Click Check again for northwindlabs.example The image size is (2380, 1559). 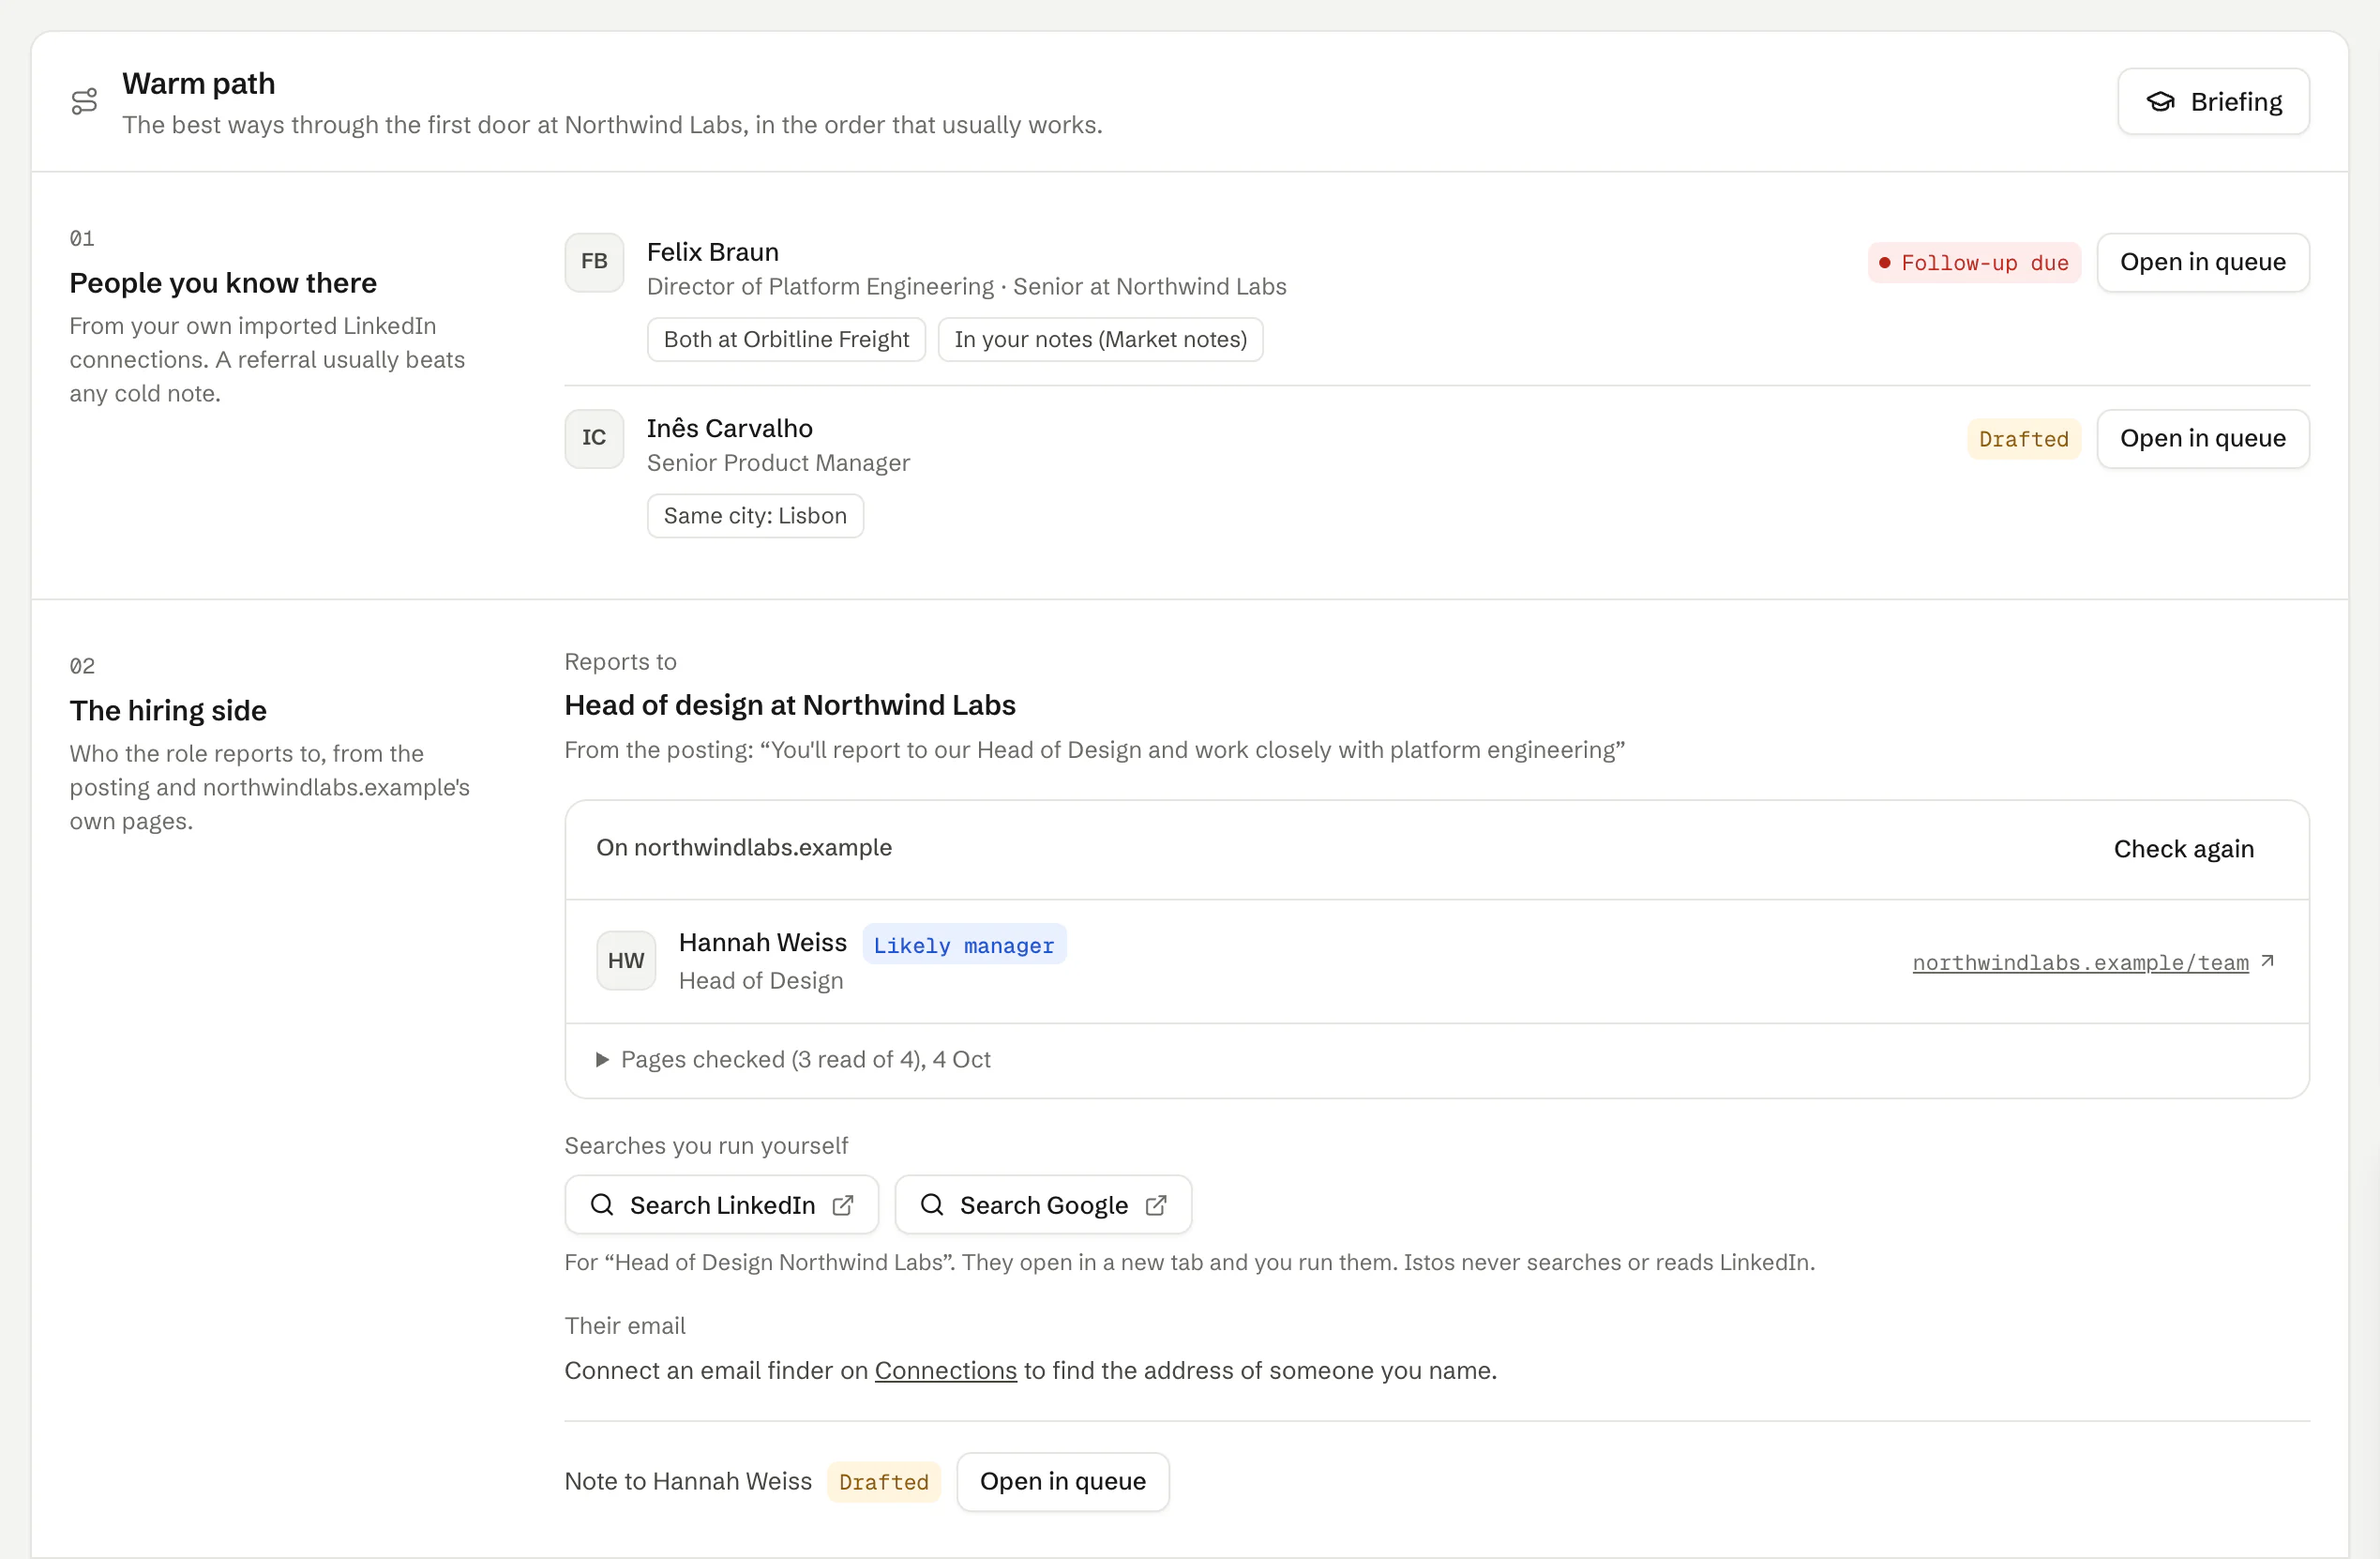click(2183, 848)
